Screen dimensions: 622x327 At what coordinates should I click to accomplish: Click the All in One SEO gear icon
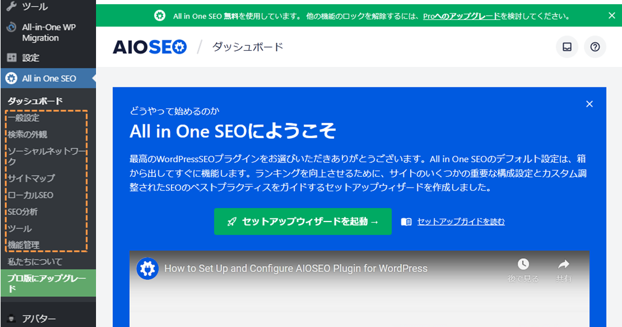[x=11, y=78]
